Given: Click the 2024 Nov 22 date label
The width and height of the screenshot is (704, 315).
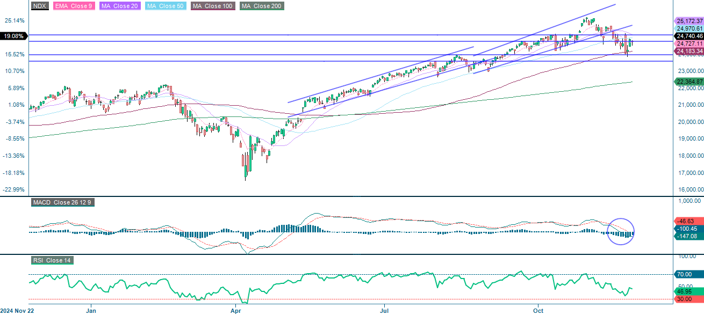Looking at the screenshot, I should click(18, 310).
